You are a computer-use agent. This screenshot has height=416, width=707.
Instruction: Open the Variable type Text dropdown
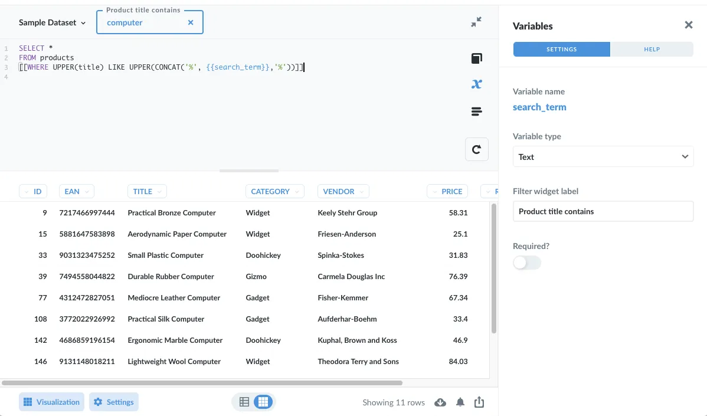[603, 156]
